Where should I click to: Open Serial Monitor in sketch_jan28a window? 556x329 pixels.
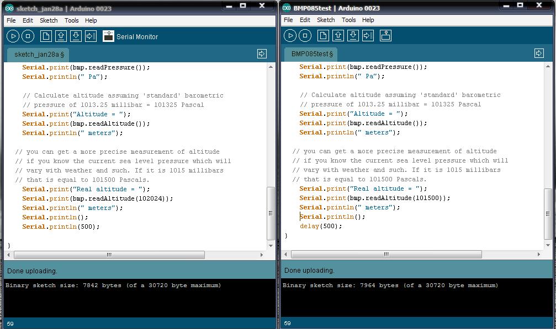coord(109,36)
